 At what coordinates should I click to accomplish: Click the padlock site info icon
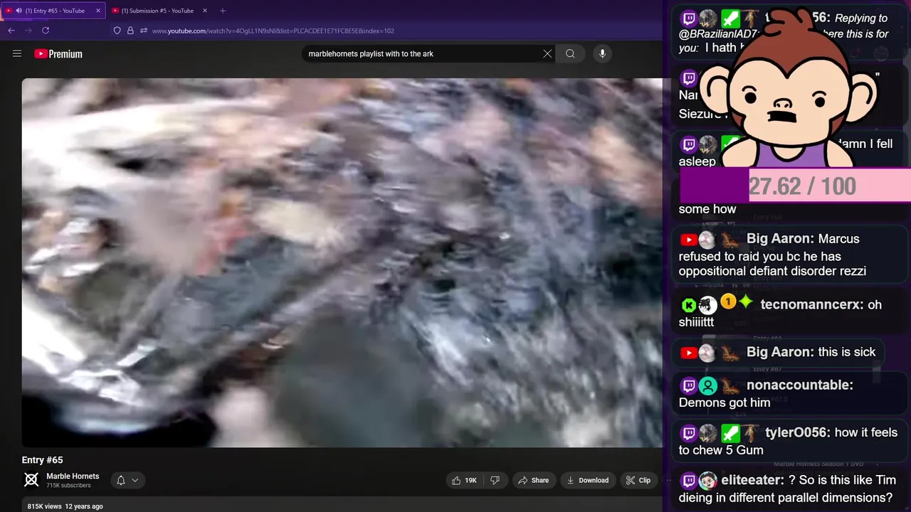click(x=130, y=31)
